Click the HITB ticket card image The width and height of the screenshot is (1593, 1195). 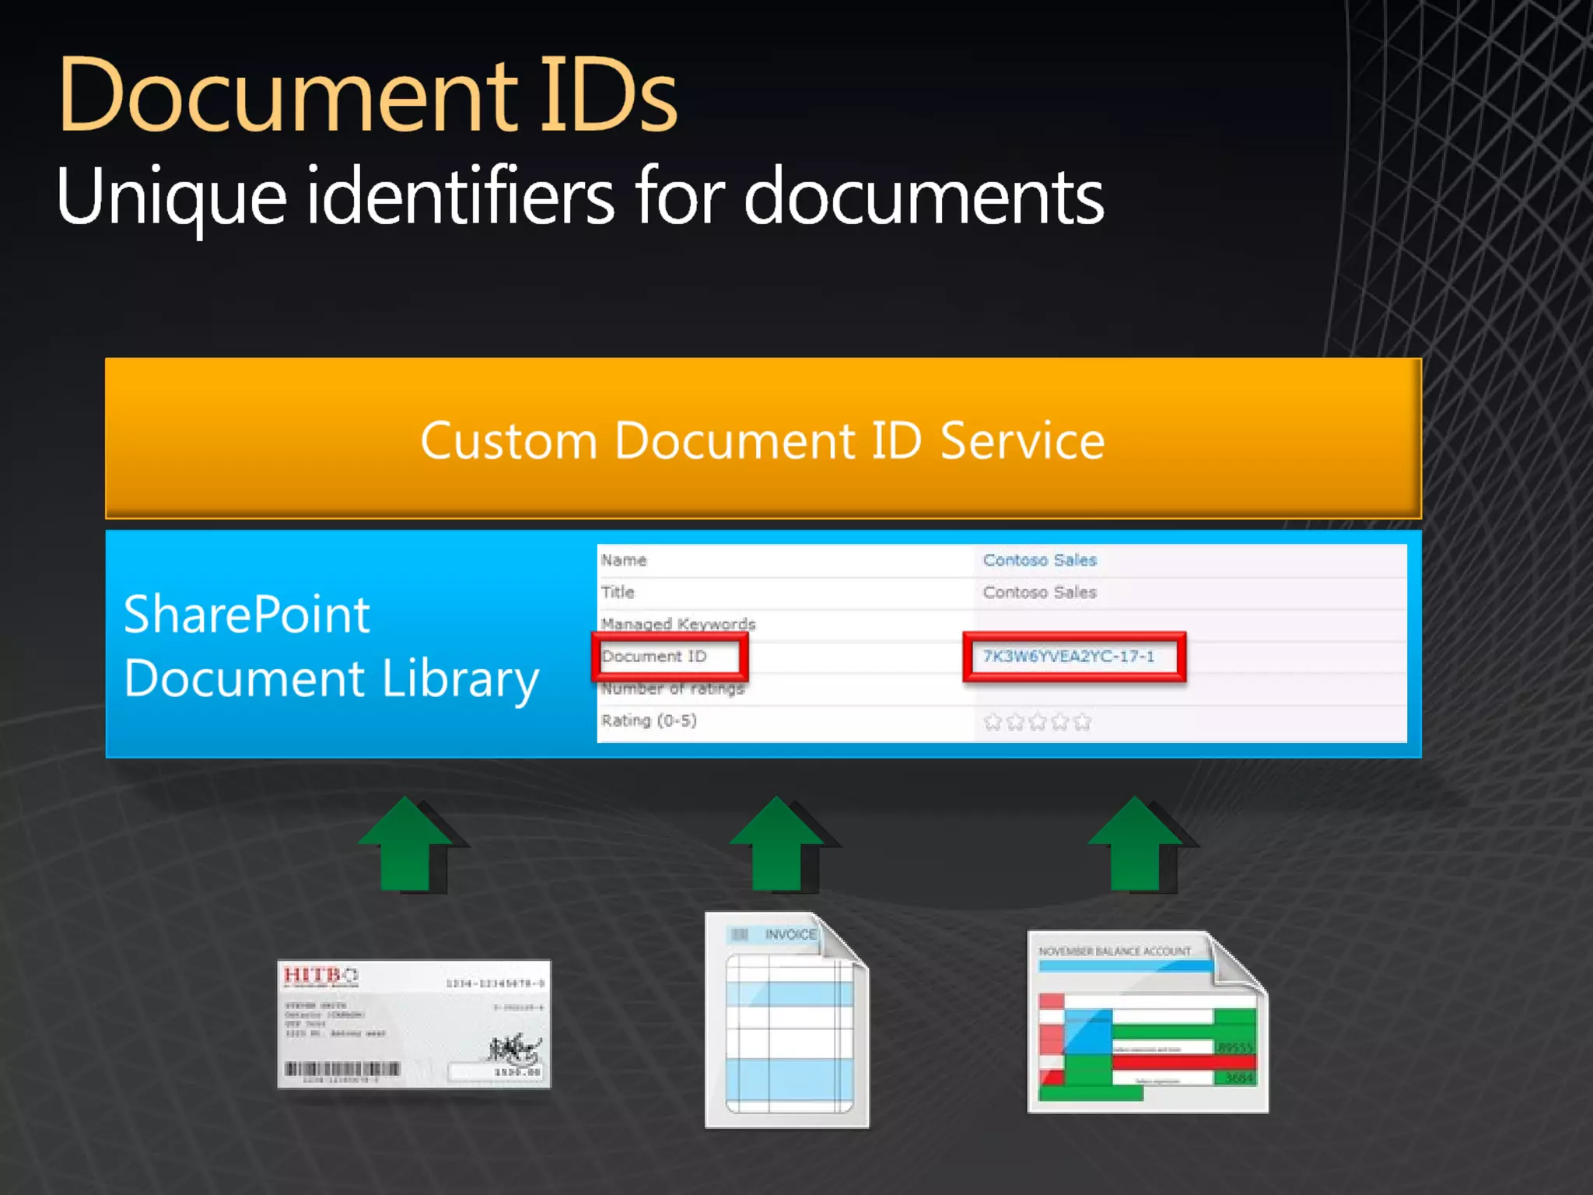tap(414, 1024)
